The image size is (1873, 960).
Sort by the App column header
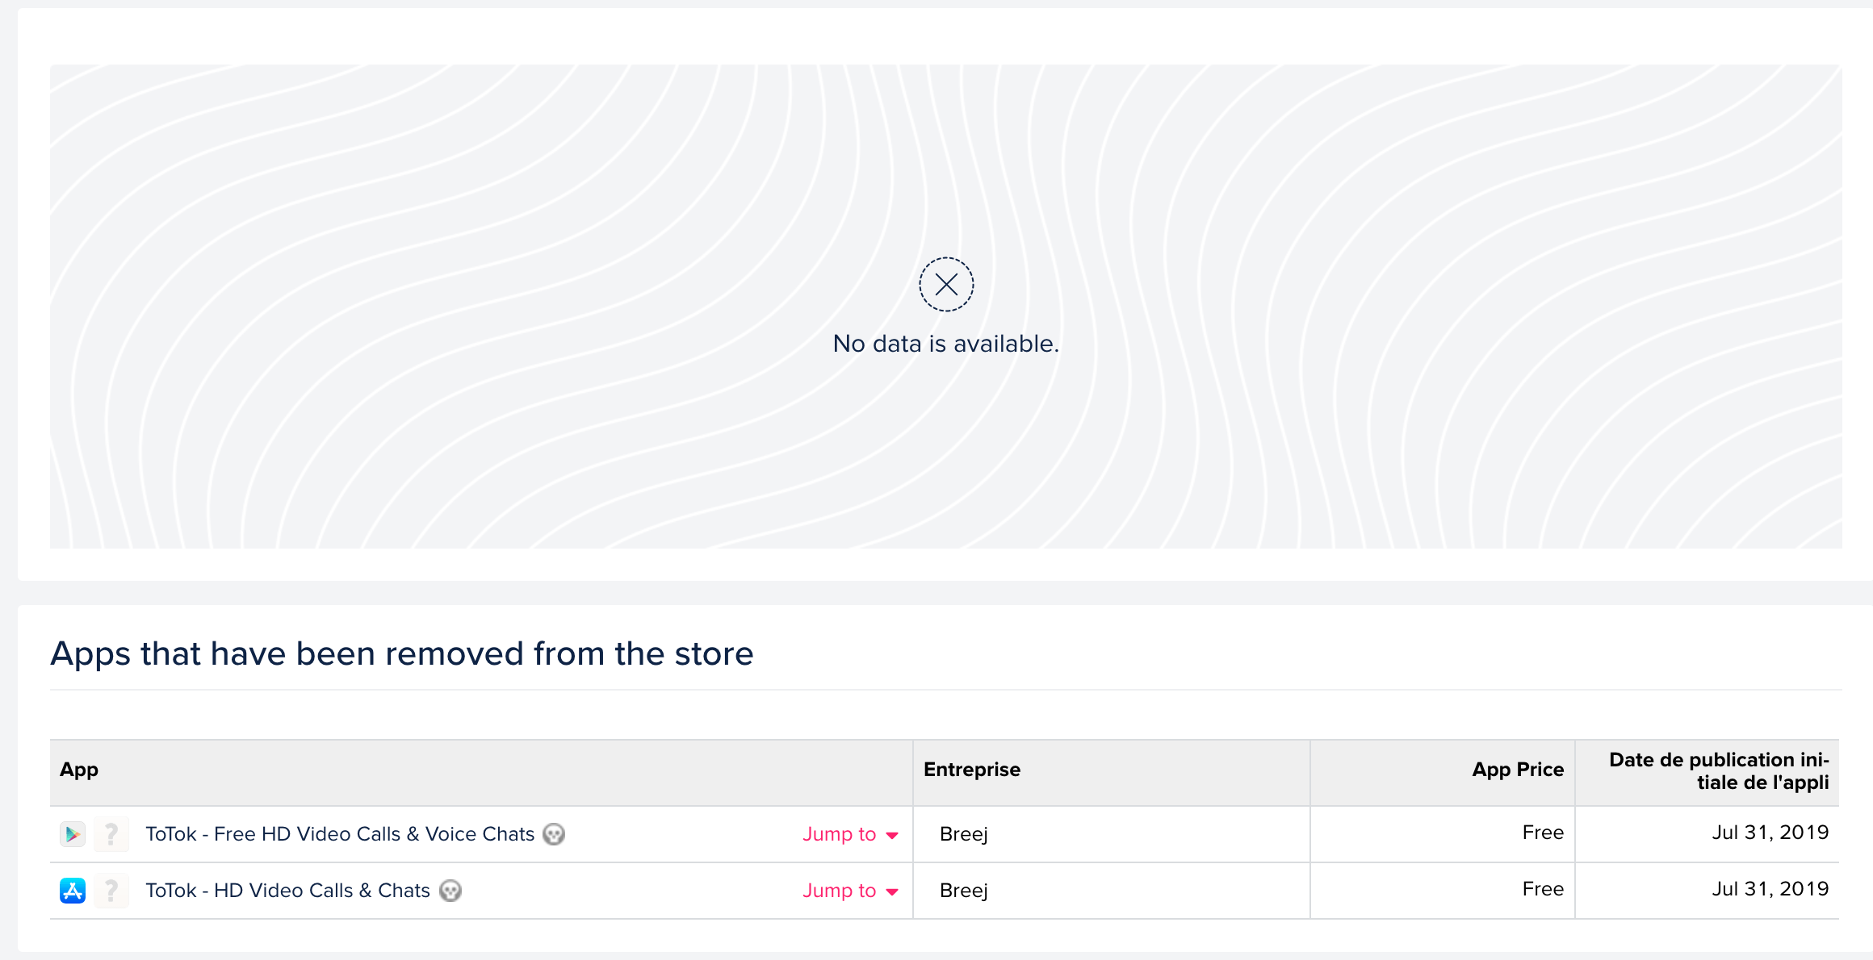click(79, 770)
